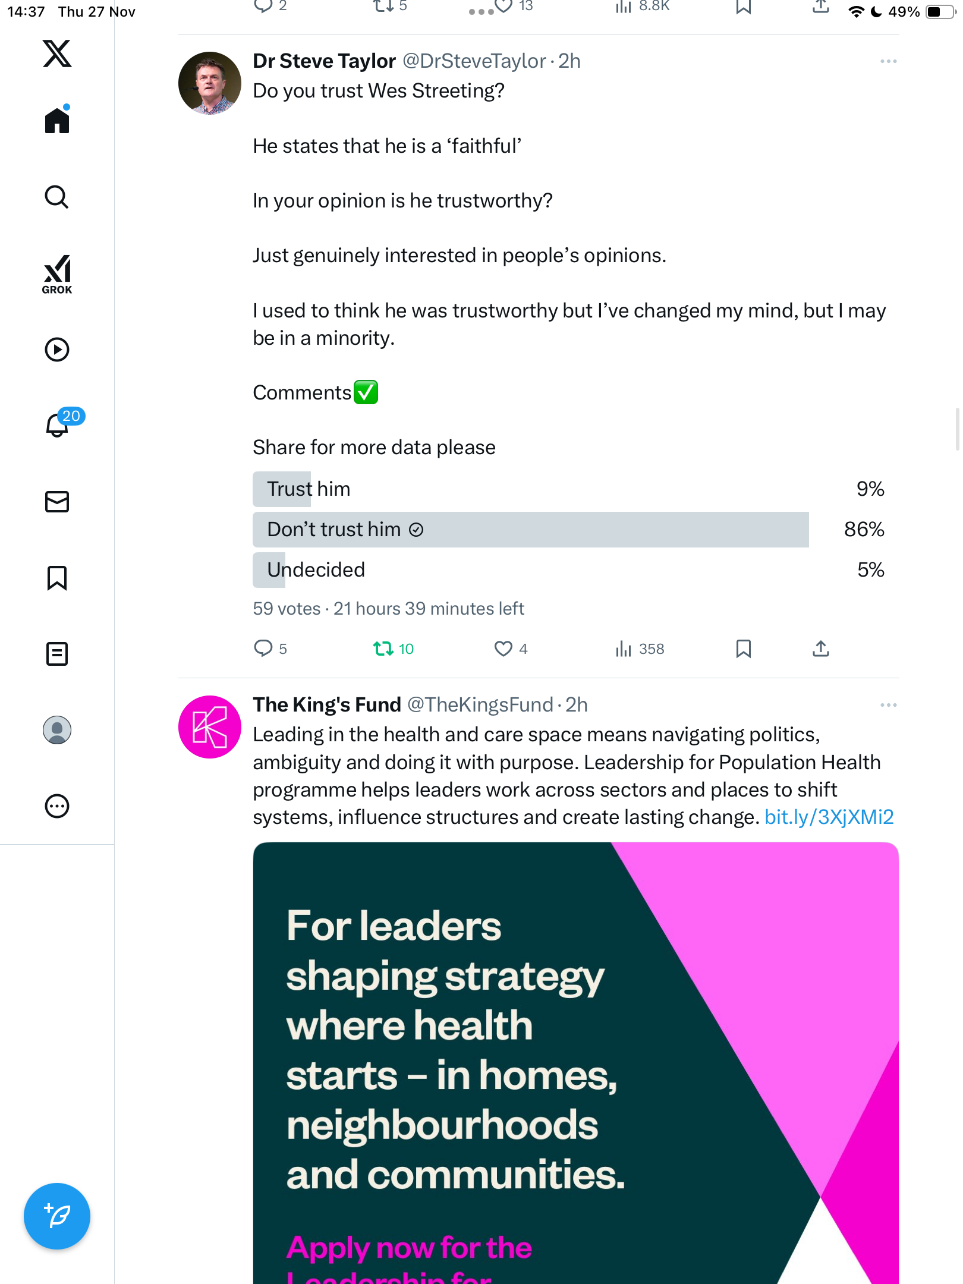Open the Video tab icon

[x=57, y=350]
